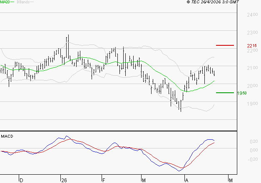Click the A month marker on time axis
This screenshot has height=183, width=261.
pos(186,181)
